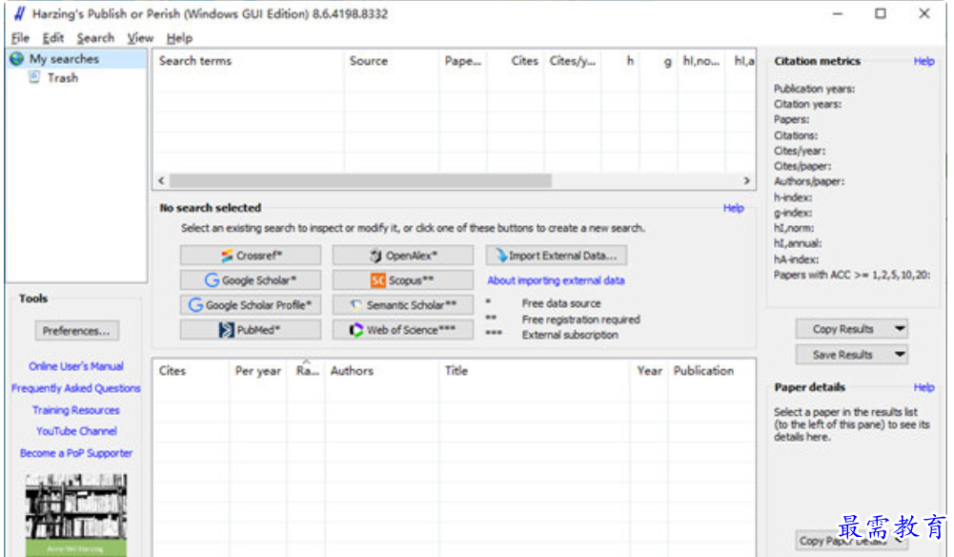The image size is (954, 557).
Task: Sort searches by hI,no... column header
Action: click(x=700, y=61)
